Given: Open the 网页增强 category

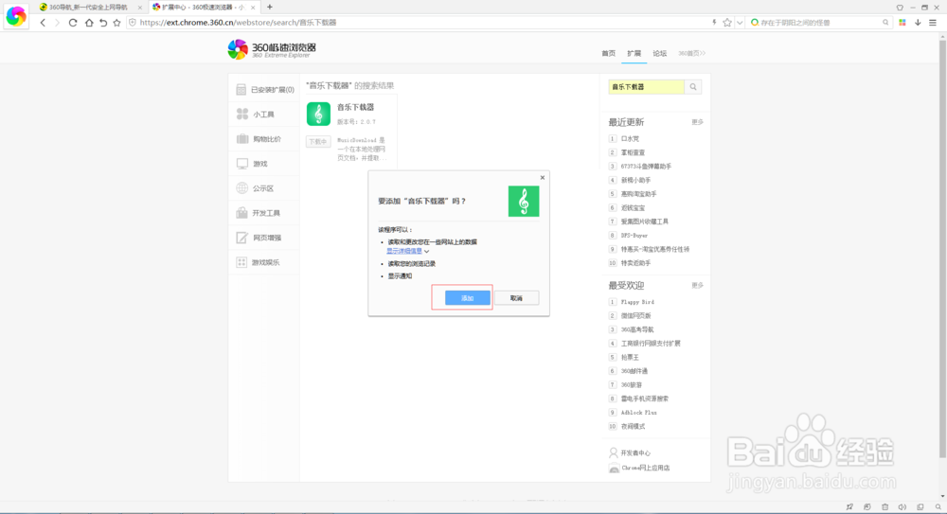Looking at the screenshot, I should (x=264, y=238).
